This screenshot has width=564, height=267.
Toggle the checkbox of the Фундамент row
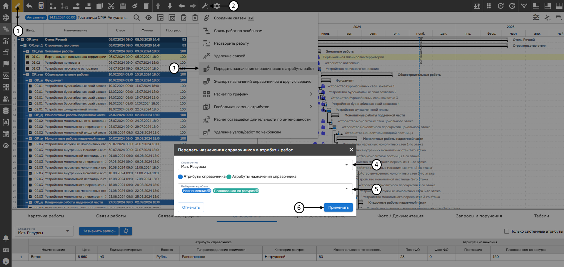[30, 80]
